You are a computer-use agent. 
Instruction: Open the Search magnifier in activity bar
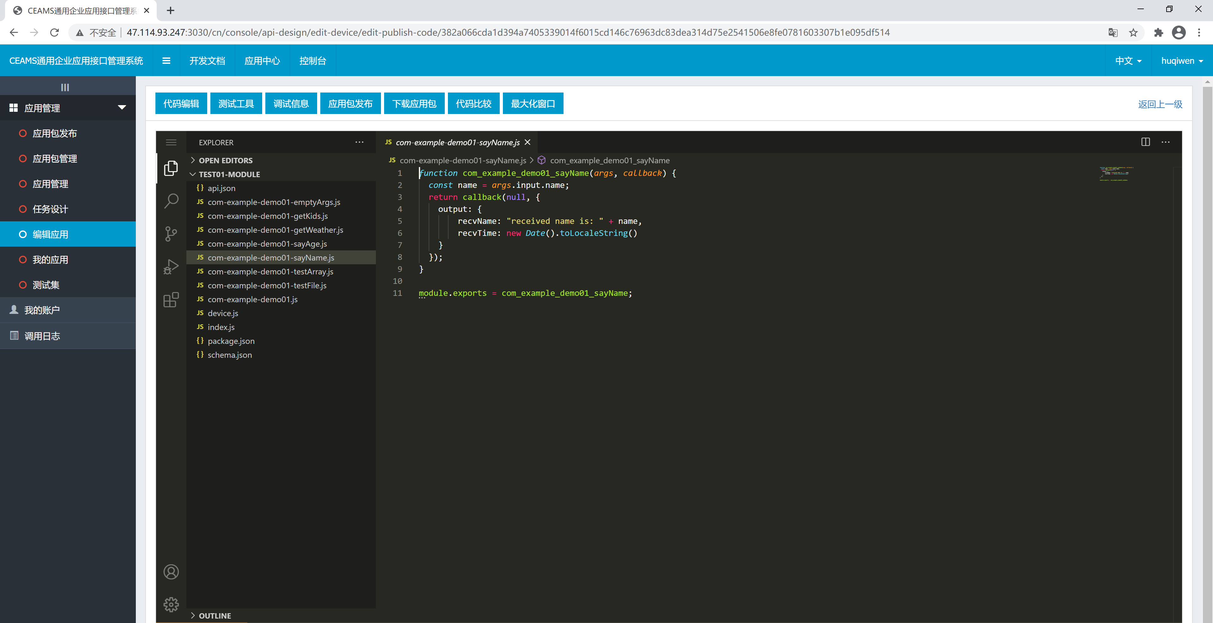[171, 201]
